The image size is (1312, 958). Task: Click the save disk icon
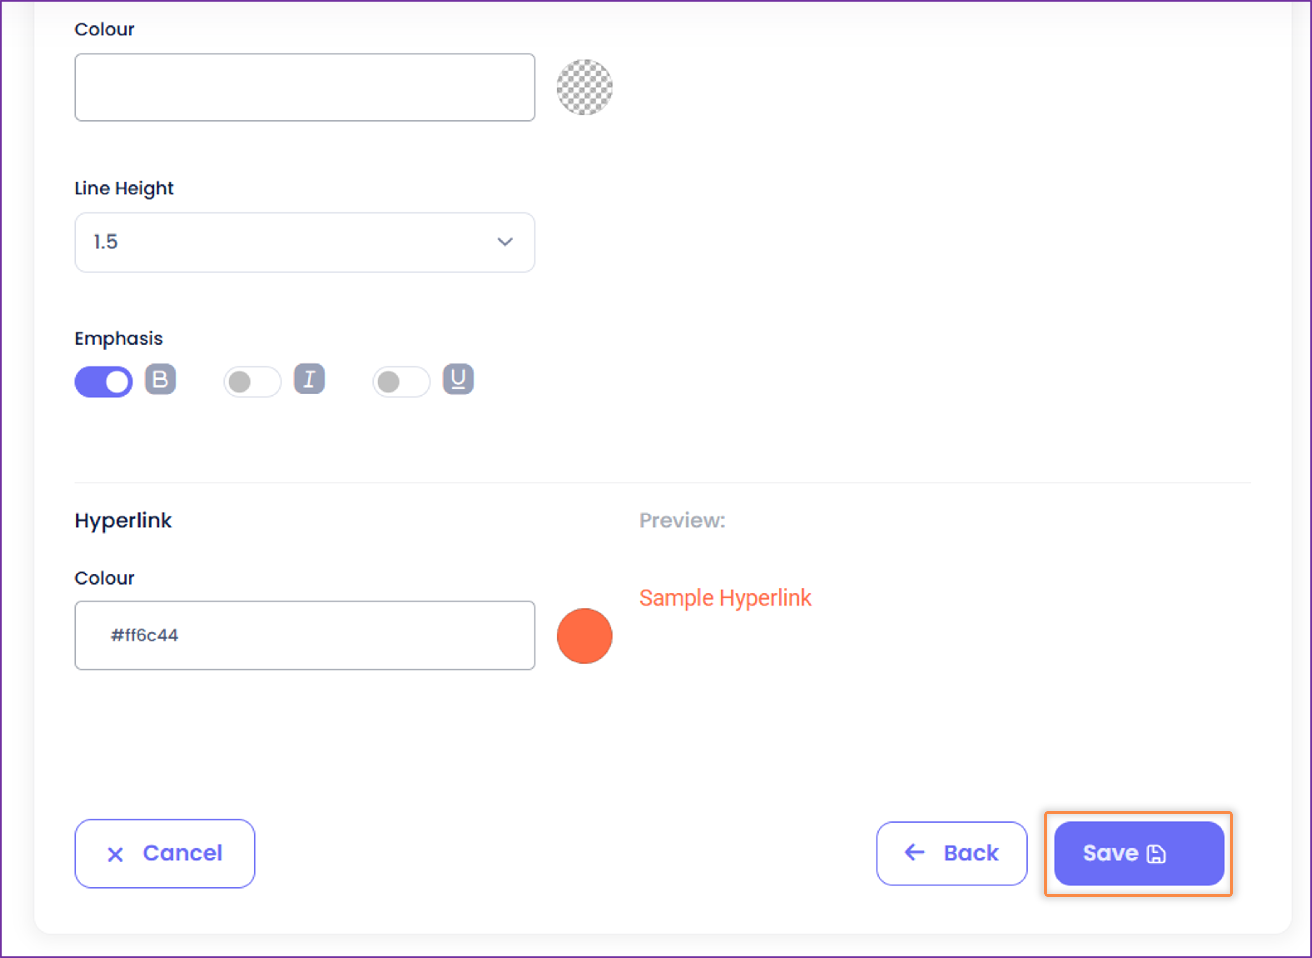pyautogui.click(x=1156, y=854)
